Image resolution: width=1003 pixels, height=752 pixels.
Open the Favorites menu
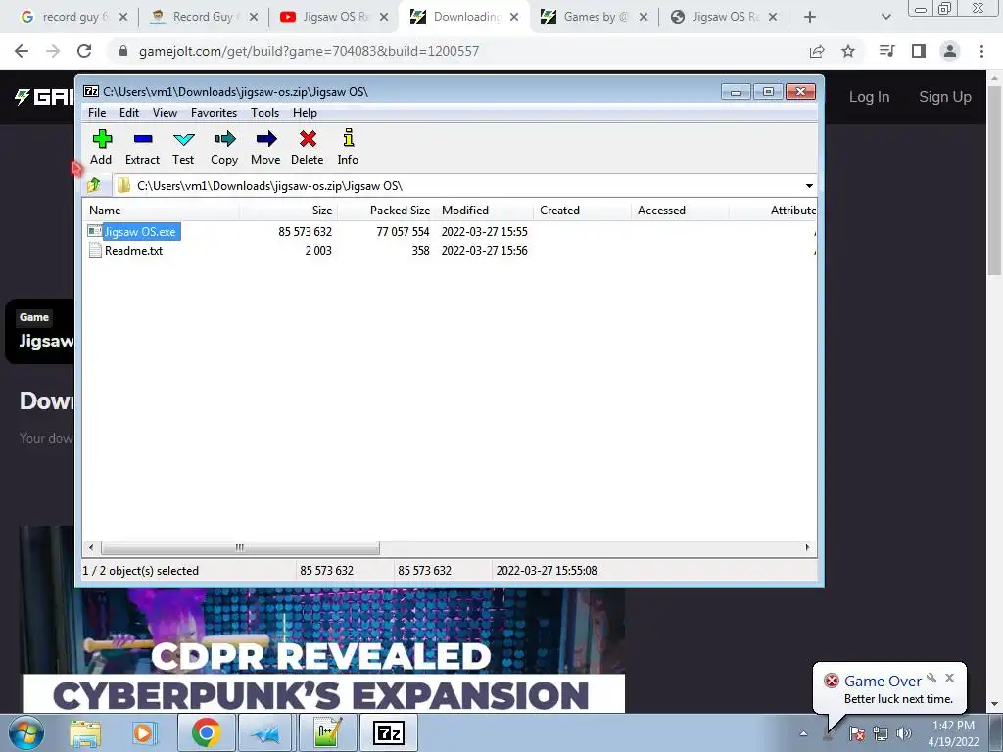point(214,113)
